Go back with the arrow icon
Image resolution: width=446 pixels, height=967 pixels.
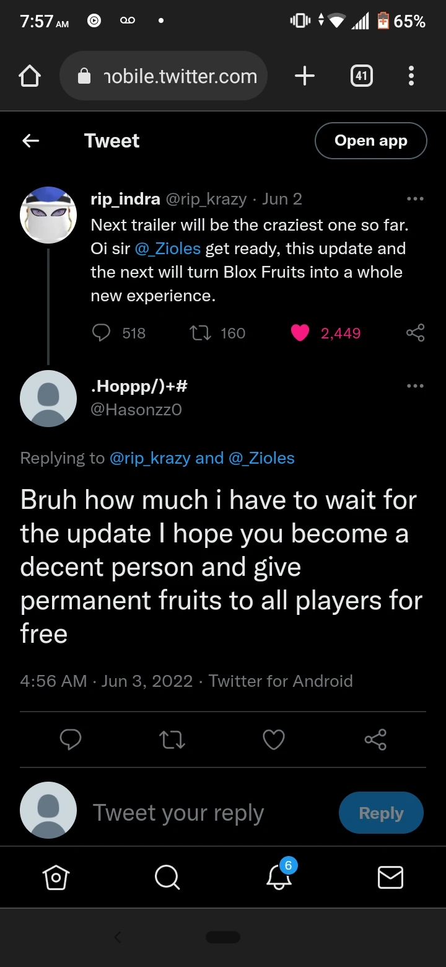pos(31,141)
